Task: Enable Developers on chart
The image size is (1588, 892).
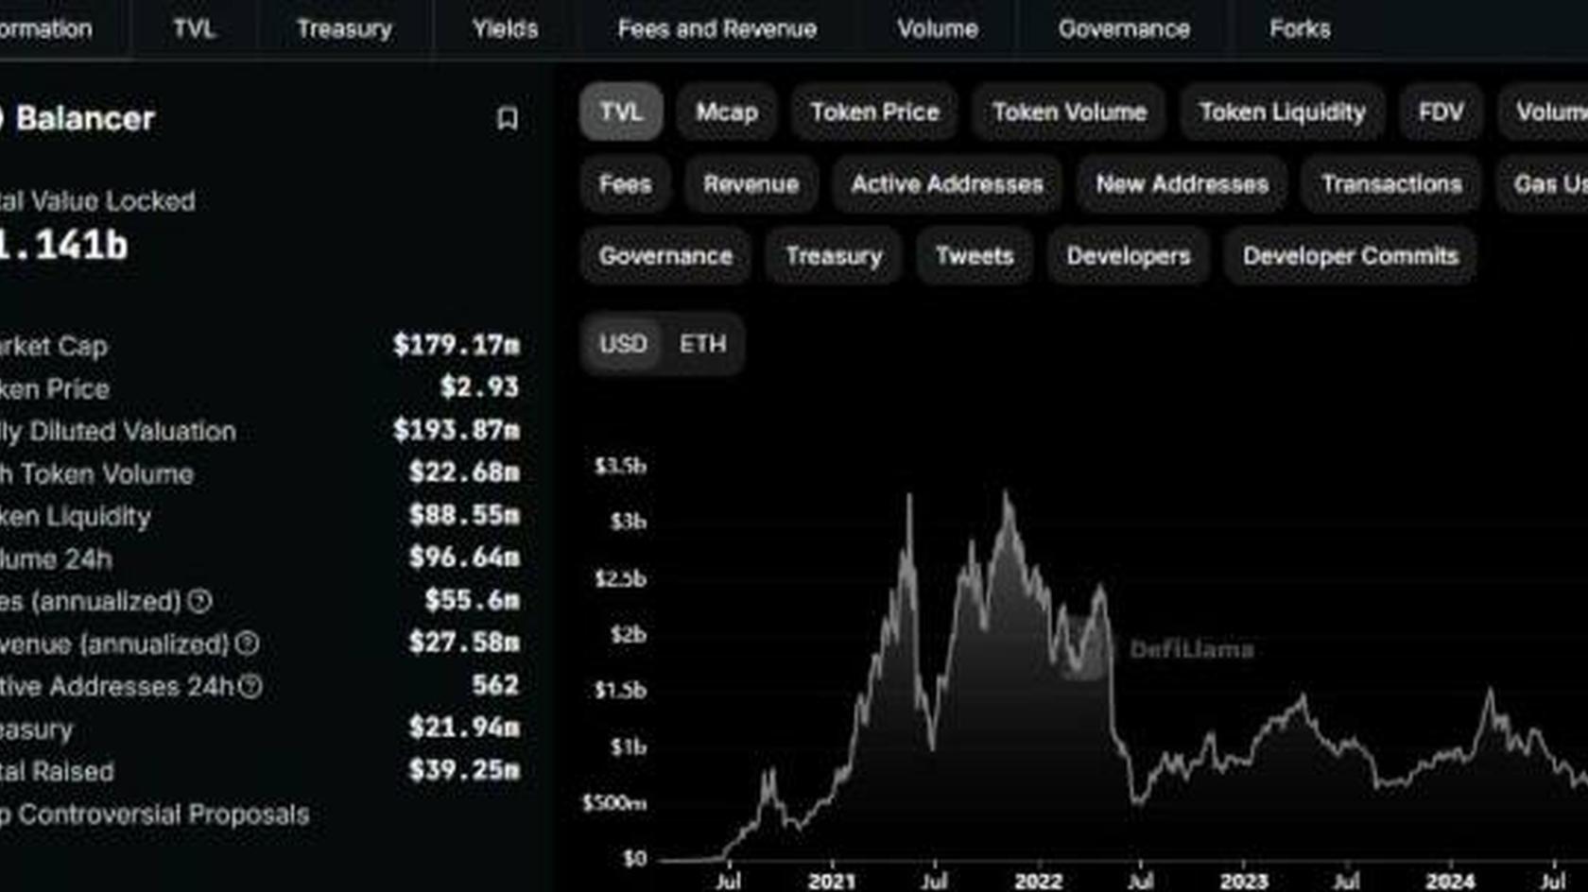Action: click(x=1129, y=256)
